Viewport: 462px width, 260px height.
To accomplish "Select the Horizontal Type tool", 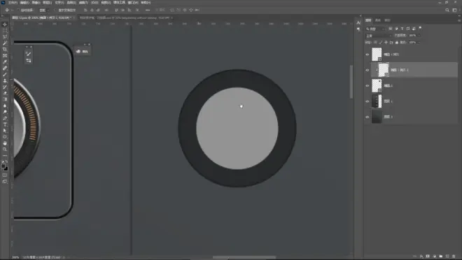I will click(5, 124).
